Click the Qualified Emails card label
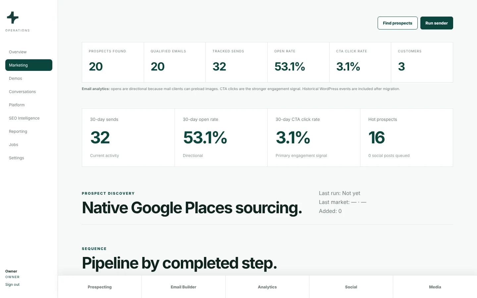This screenshot has height=298, width=477. [168, 51]
